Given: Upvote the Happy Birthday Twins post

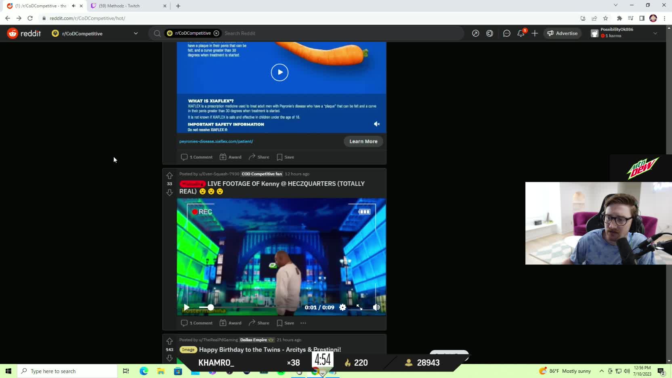Looking at the screenshot, I should pos(170,342).
